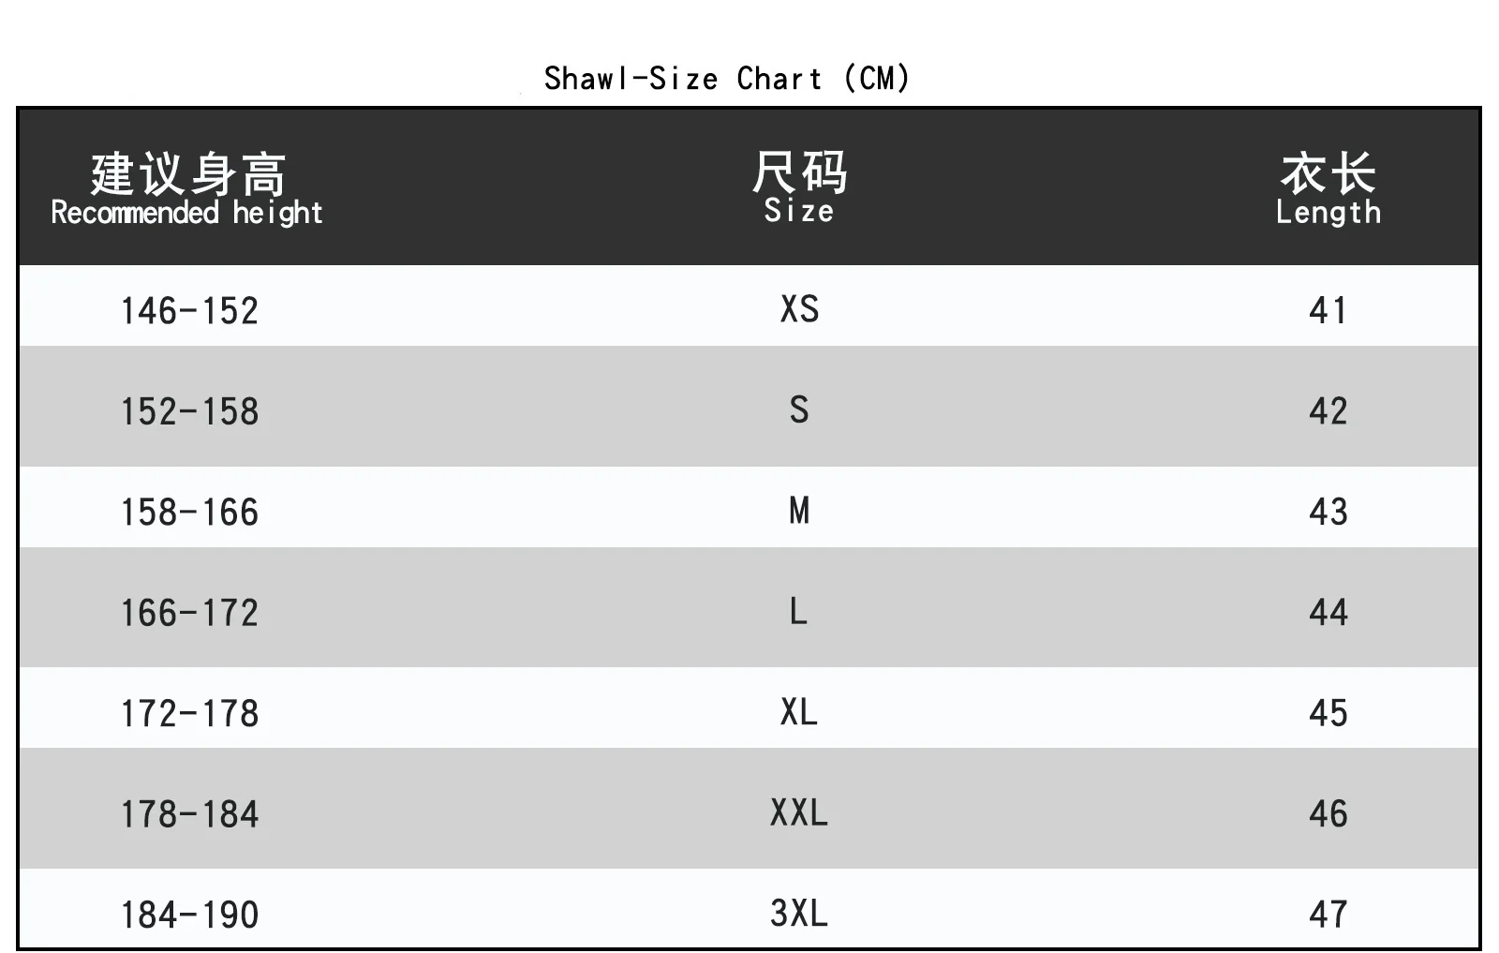Screen dimensions: 1499x953
Task: Select the Recommended height column header
Action: tap(186, 189)
